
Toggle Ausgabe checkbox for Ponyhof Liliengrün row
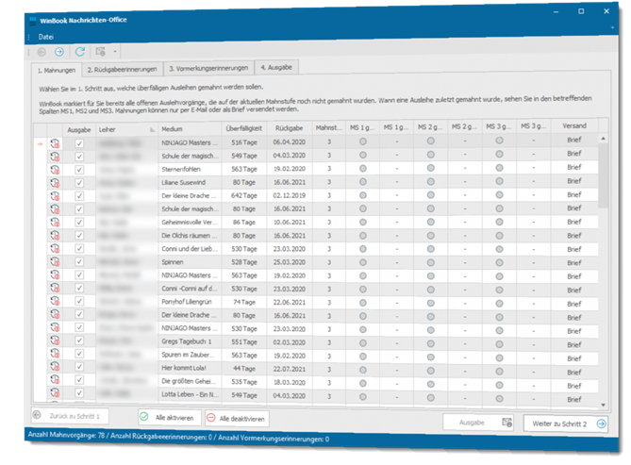pyautogui.click(x=79, y=301)
